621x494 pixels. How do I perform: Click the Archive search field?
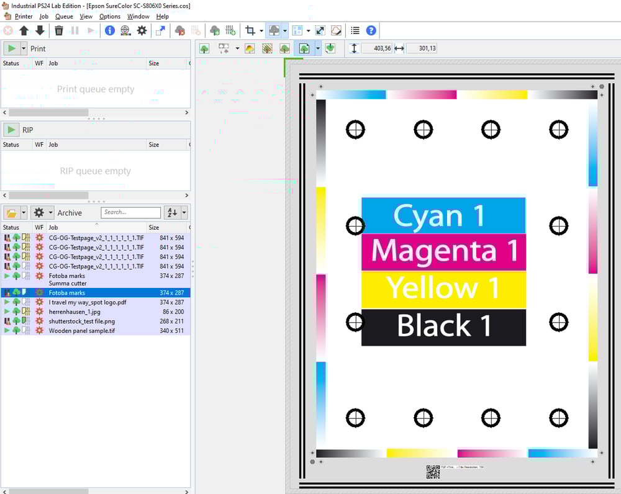pyautogui.click(x=130, y=212)
